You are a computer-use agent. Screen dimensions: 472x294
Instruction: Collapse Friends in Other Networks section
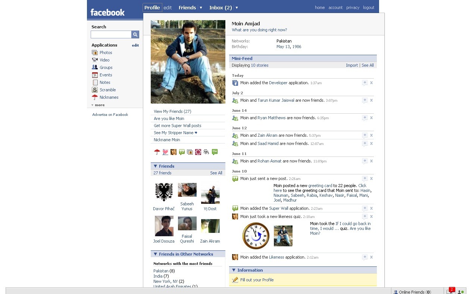pos(155,254)
